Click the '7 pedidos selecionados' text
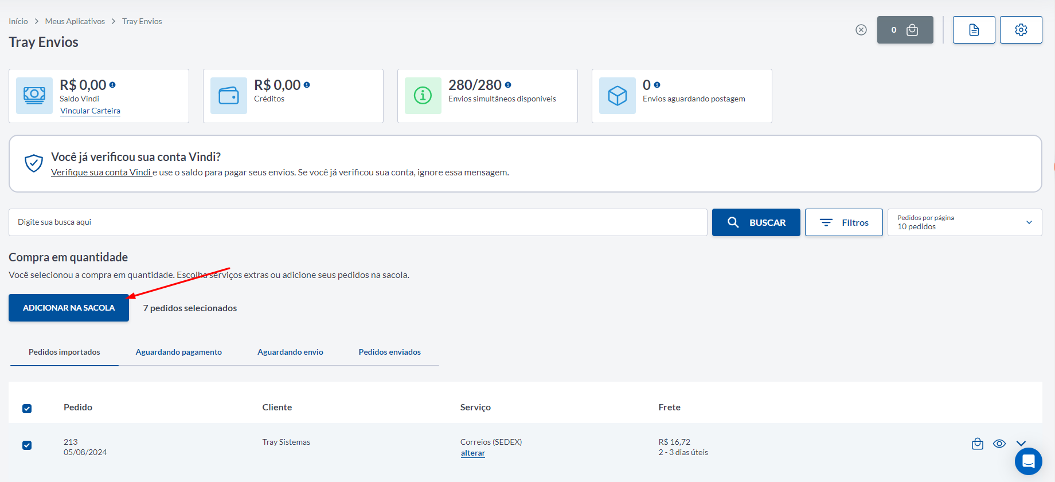Viewport: 1055px width, 482px height. (x=190, y=308)
